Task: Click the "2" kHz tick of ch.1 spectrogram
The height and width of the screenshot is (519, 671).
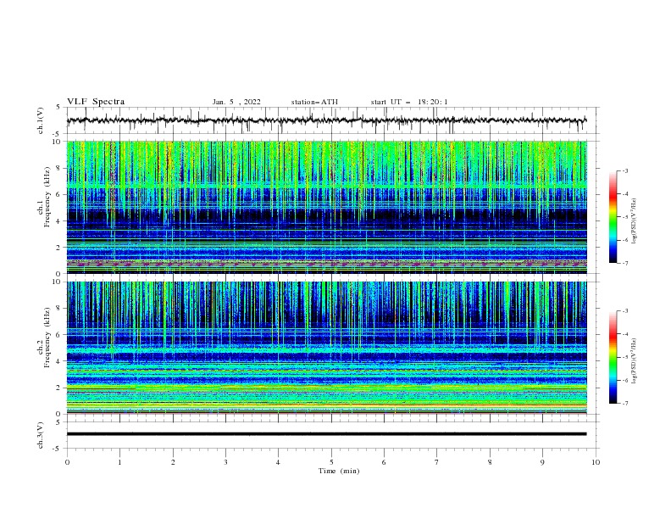Action: click(x=59, y=248)
